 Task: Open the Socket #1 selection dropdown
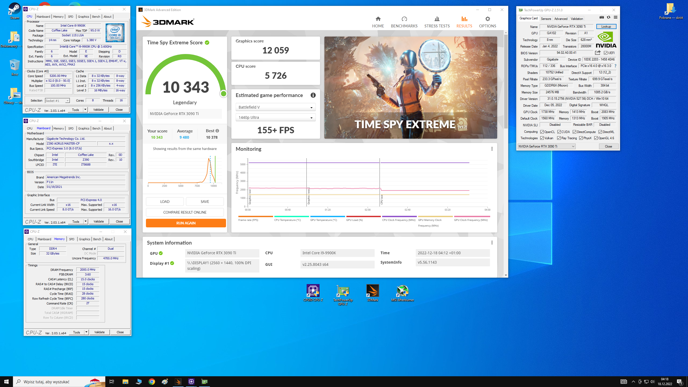pos(57,101)
